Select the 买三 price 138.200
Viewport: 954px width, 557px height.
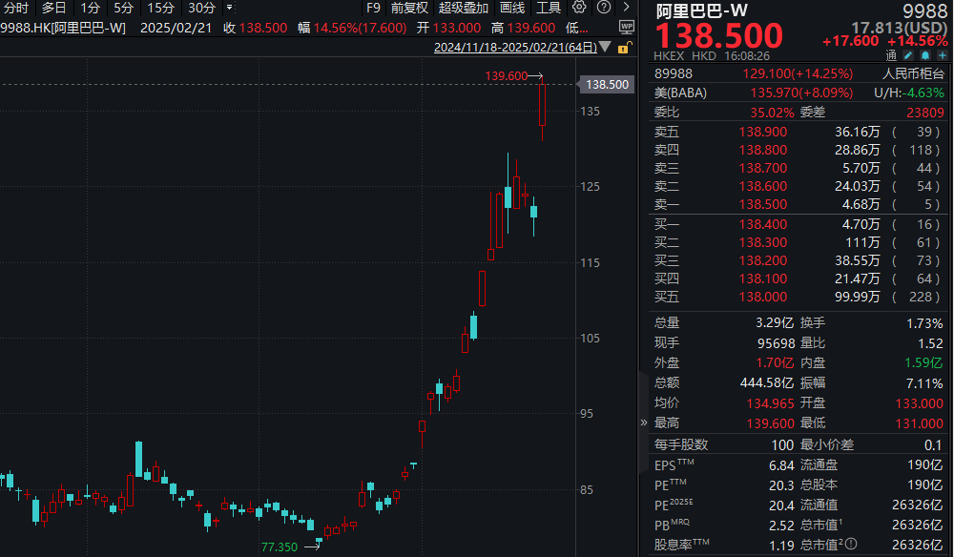pyautogui.click(x=763, y=261)
